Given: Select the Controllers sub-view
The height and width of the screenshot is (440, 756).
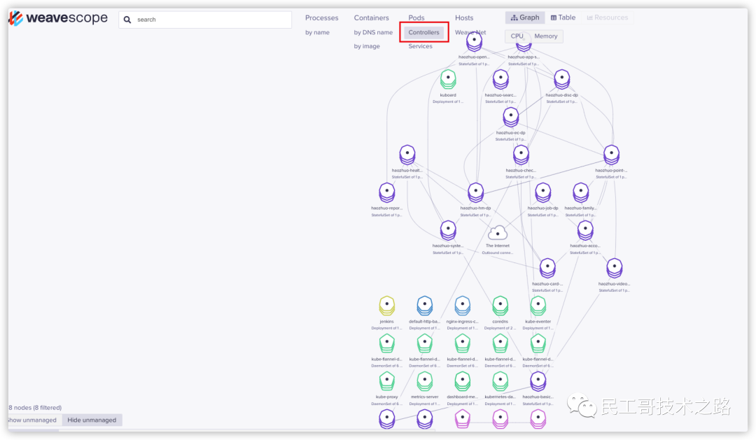Looking at the screenshot, I should coord(423,32).
